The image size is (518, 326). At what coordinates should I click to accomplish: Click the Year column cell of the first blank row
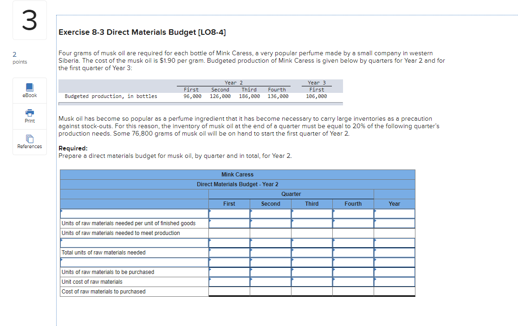(x=394, y=213)
